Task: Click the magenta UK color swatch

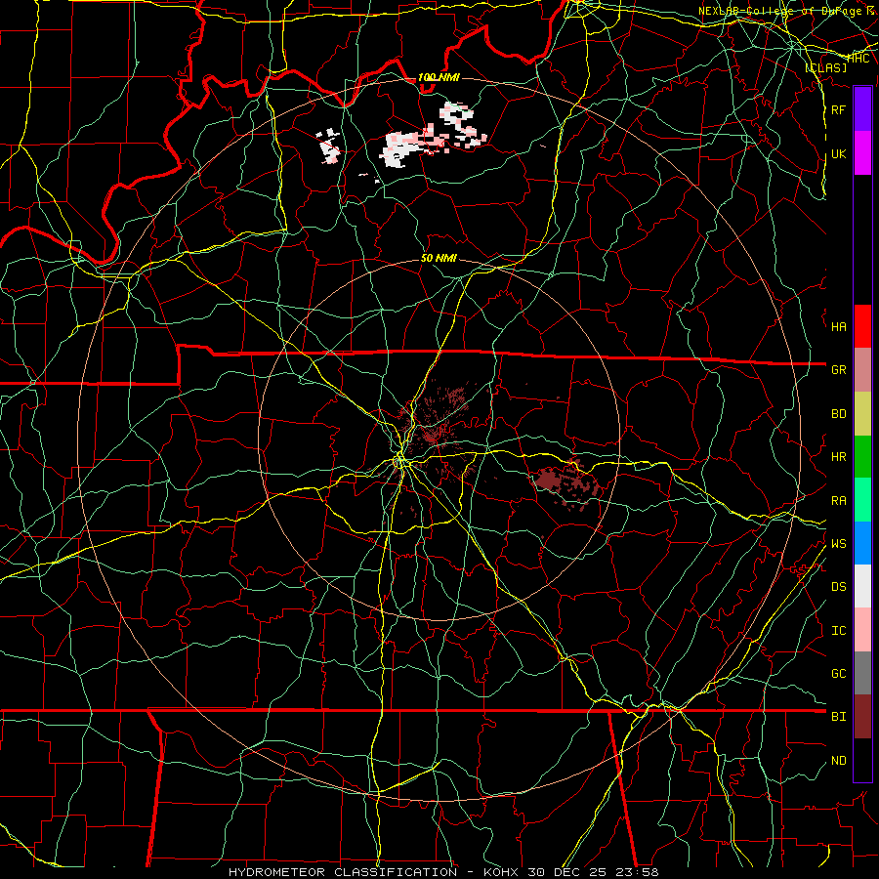Action: click(x=862, y=153)
